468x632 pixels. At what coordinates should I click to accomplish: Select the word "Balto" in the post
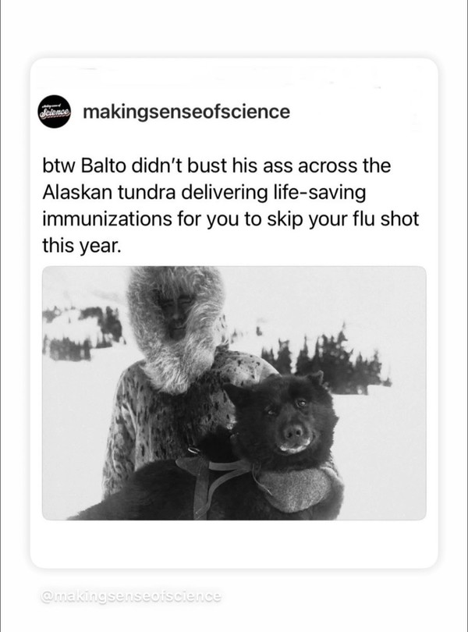click(104, 165)
